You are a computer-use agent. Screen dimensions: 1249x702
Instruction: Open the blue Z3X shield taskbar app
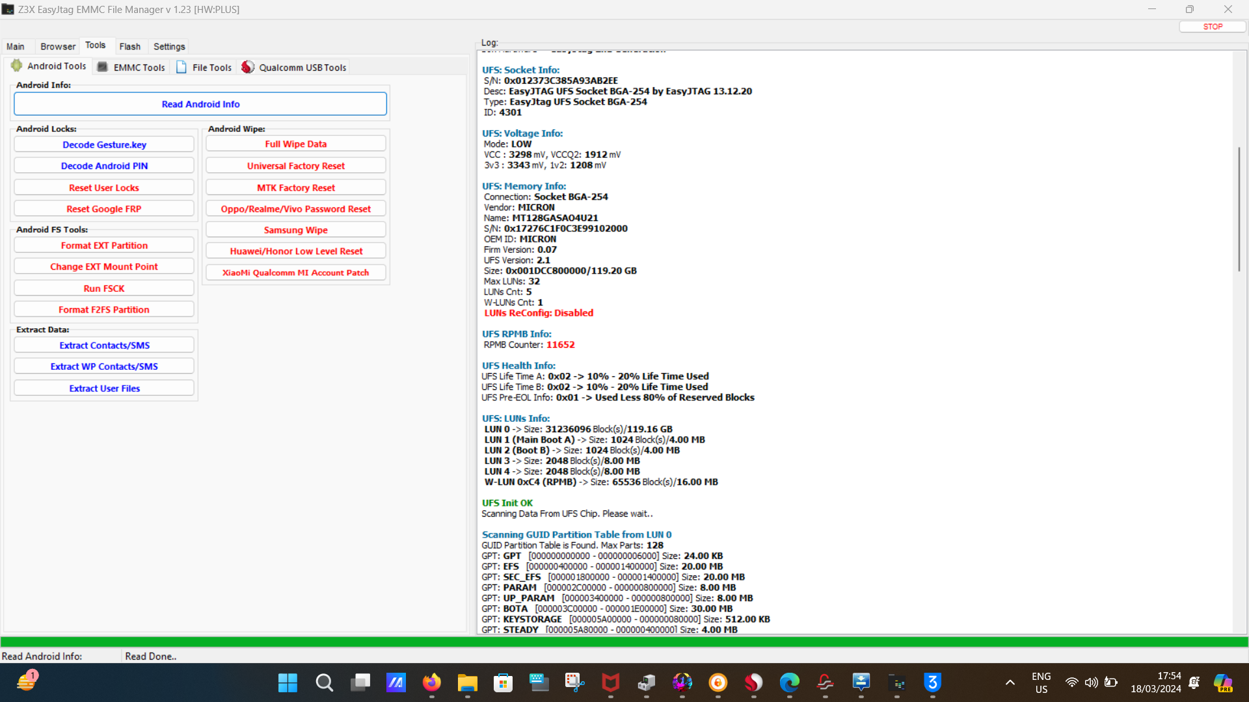pyautogui.click(x=932, y=682)
